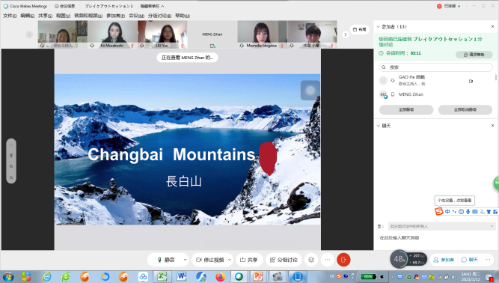Click 会议信息 meeting info icon
The width and height of the screenshot is (499, 283).
(x=64, y=6)
